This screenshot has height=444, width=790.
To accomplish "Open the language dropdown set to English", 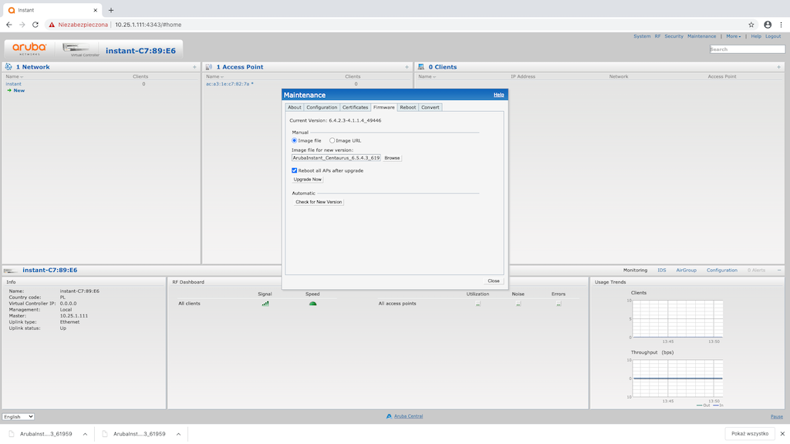I will (19, 416).
